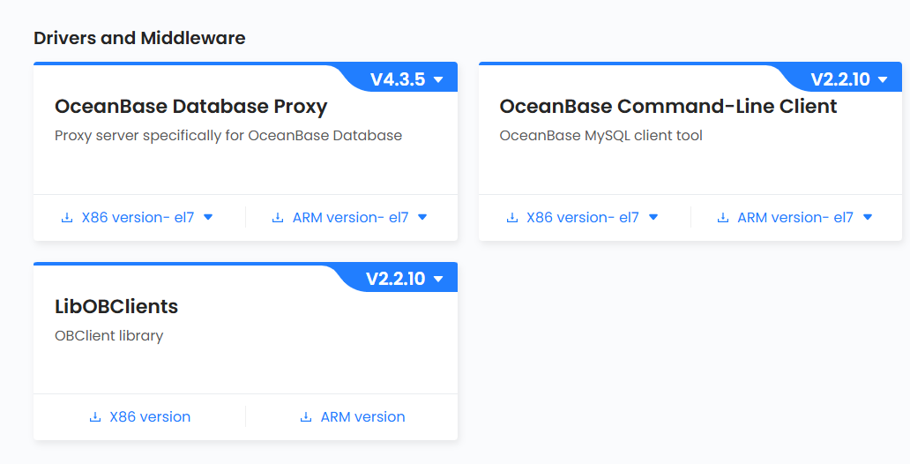Click download icon for Database Proxy X86
Viewport: 910px width, 464px height.
(67, 218)
